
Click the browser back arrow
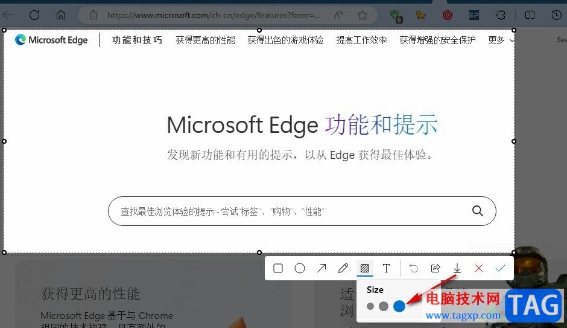tap(8, 15)
